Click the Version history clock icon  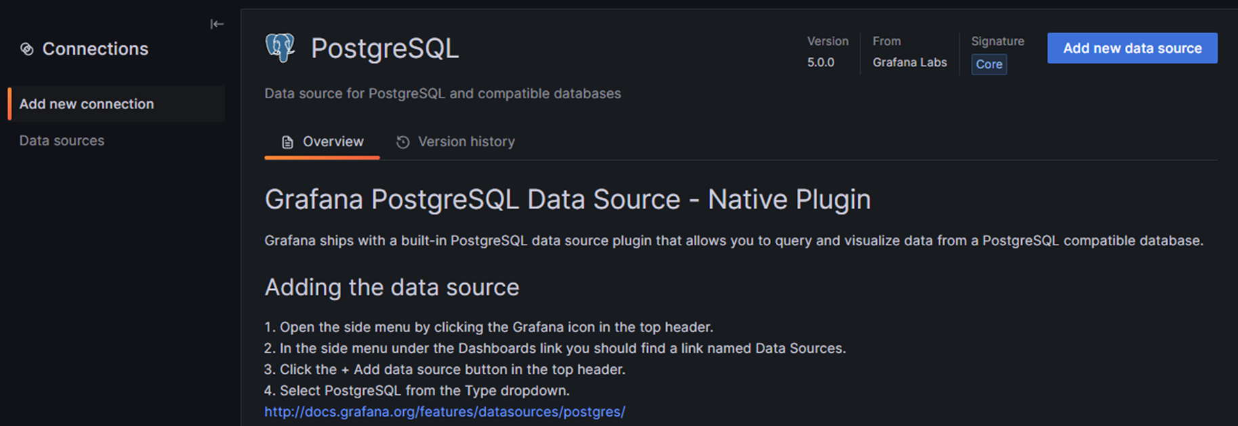click(403, 142)
